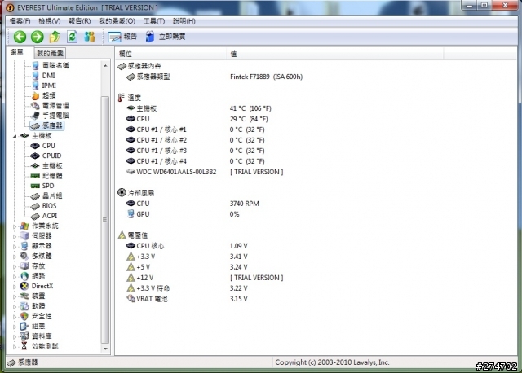Click the 組態 configuration icon
Image resolution: width=522 pixels, height=373 pixels.
(24, 326)
